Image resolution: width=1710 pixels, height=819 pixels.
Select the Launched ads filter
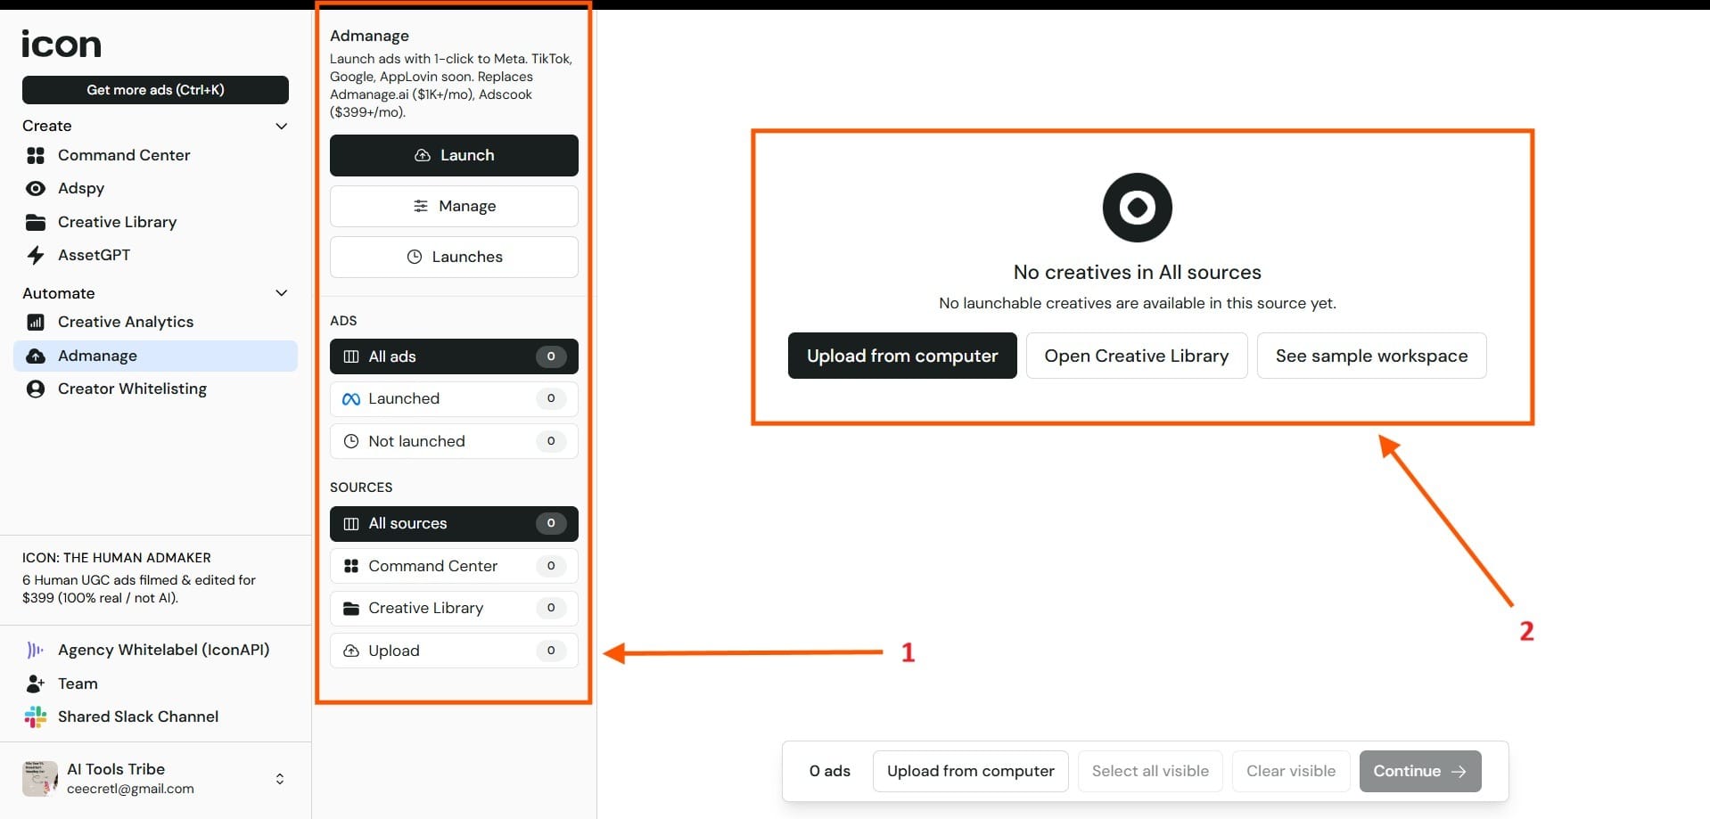tap(454, 398)
